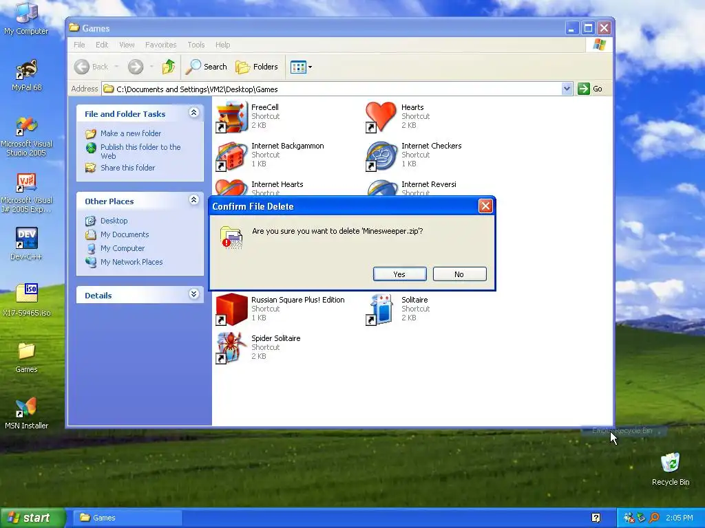Image resolution: width=705 pixels, height=528 pixels.
Task: Select Games folder on desktop
Action: (x=26, y=357)
